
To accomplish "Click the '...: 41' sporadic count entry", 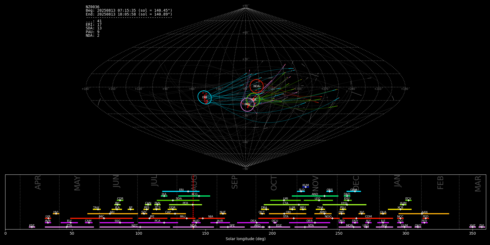I will [94, 21].
